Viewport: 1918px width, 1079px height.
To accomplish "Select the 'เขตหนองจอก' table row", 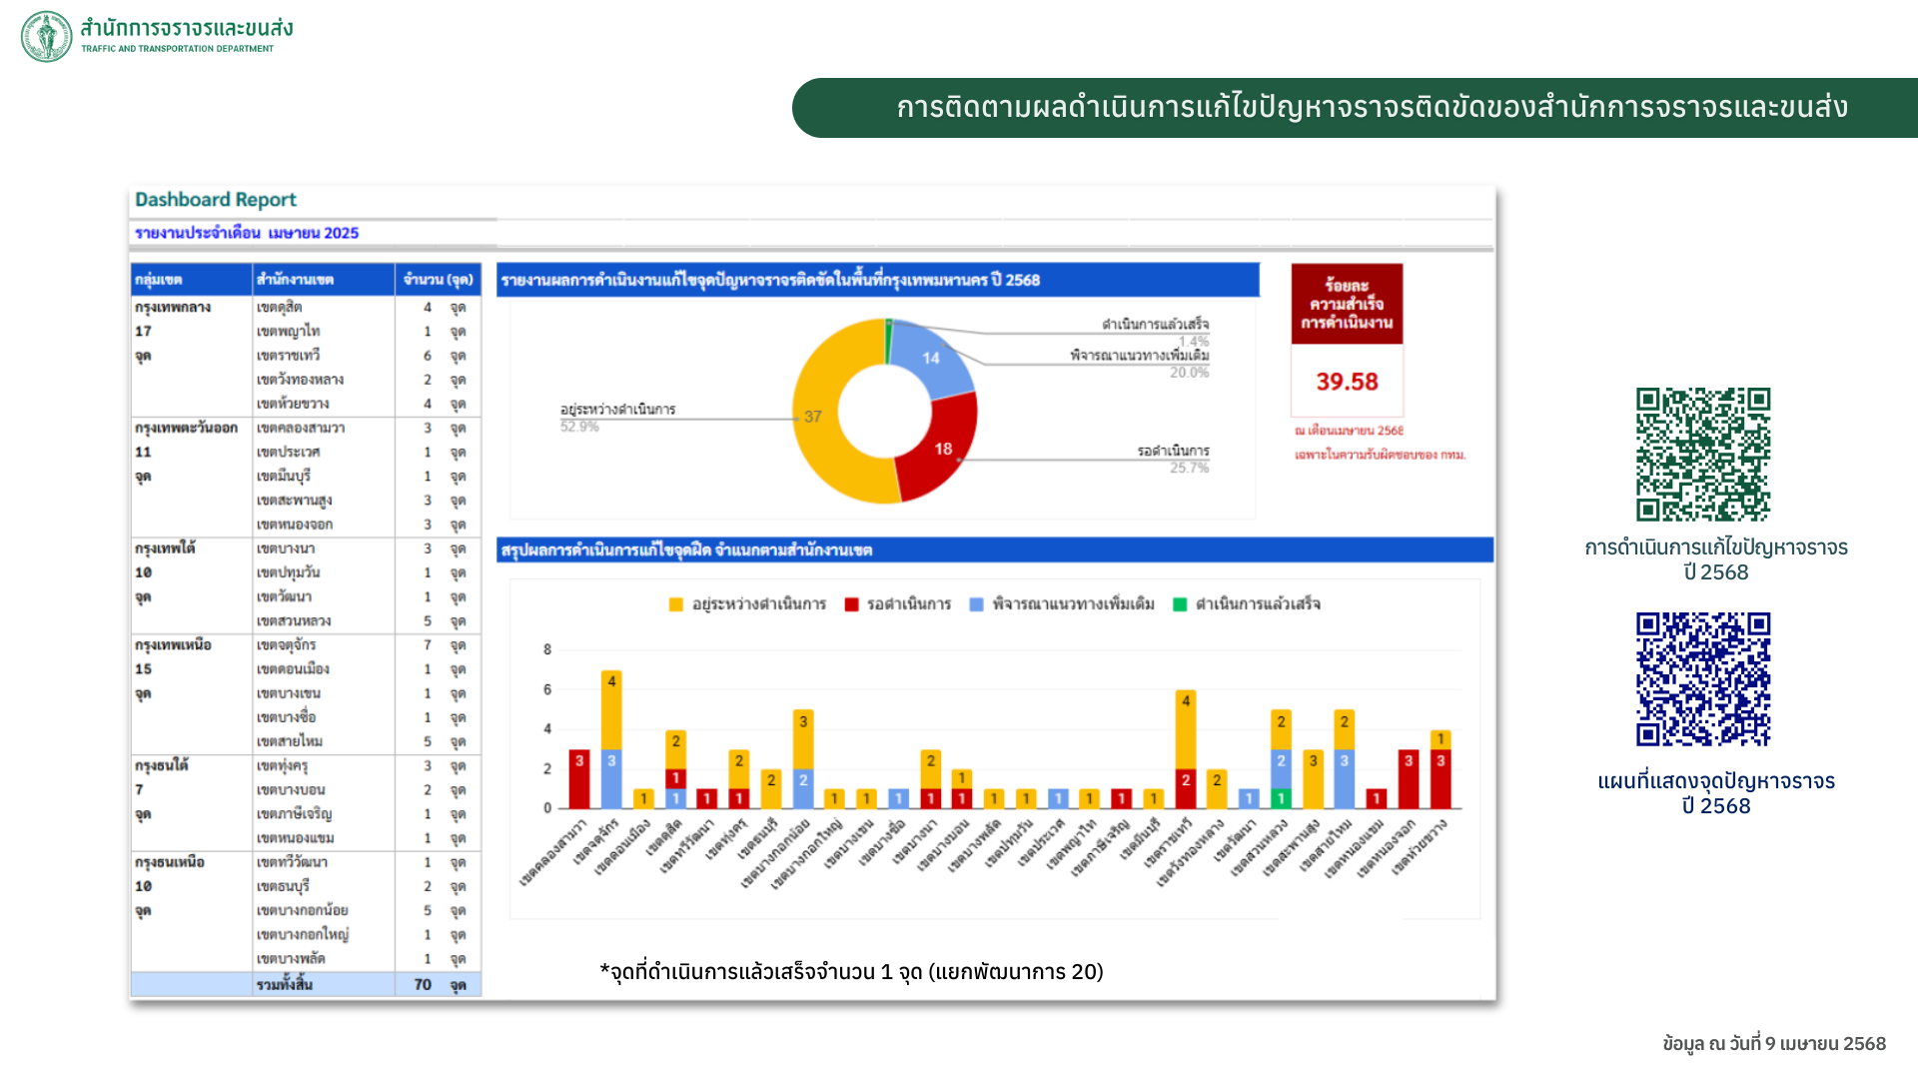I will coord(367,525).
